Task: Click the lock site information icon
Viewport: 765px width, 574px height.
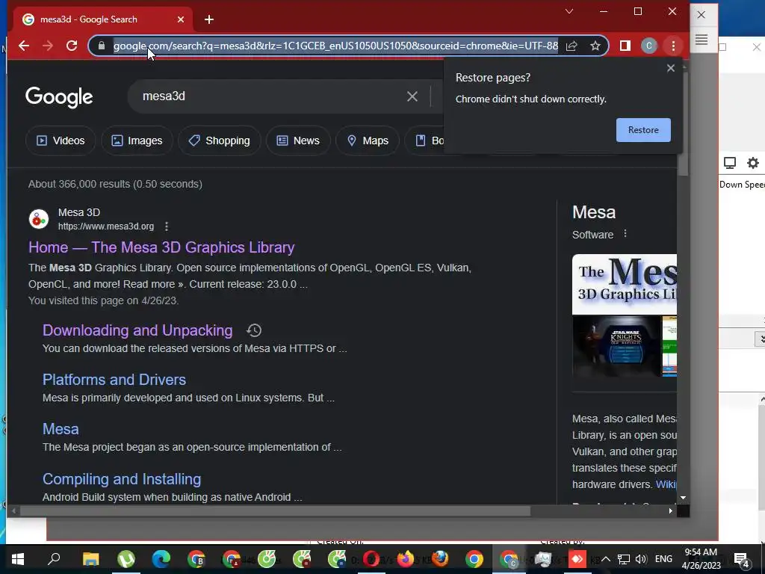Action: coord(102,46)
